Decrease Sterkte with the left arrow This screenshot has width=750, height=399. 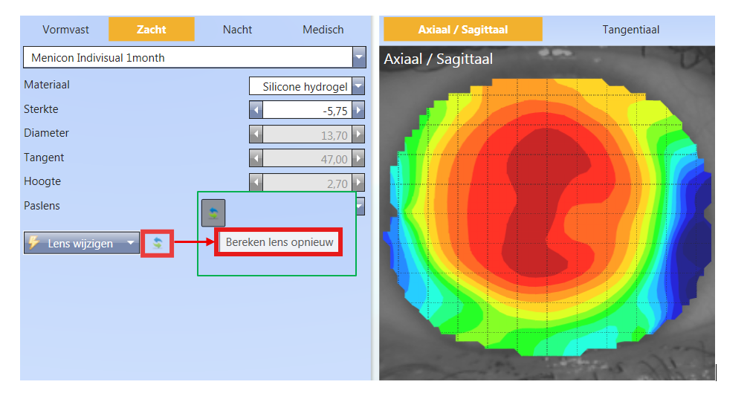tap(256, 110)
